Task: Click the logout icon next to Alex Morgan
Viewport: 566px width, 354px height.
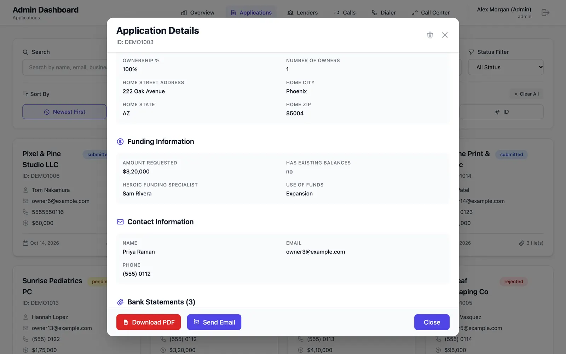Action: [545, 13]
